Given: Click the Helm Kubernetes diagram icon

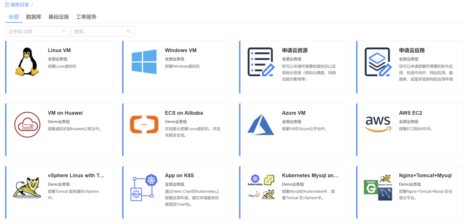Looking at the screenshot, I should 144,187.
